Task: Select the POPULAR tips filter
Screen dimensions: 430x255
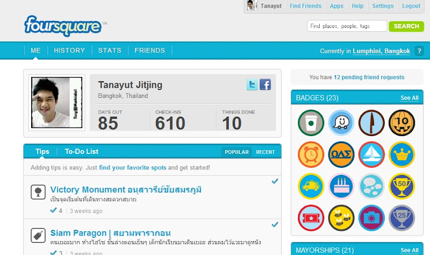Action: click(236, 152)
